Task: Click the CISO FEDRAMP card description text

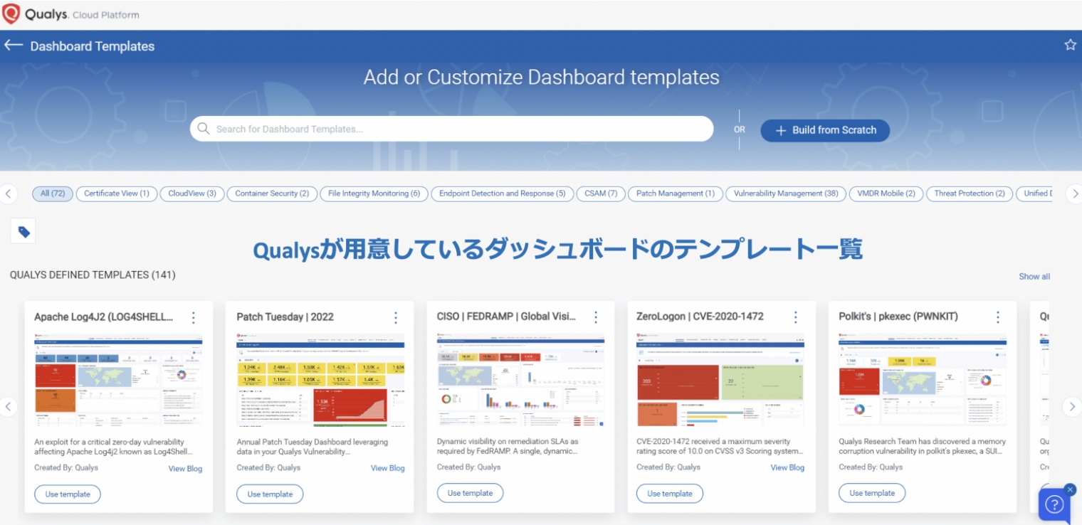Action: coord(508,446)
